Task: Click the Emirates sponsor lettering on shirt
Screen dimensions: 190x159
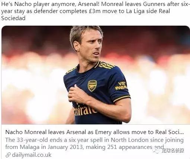Action: [x=86, y=110]
